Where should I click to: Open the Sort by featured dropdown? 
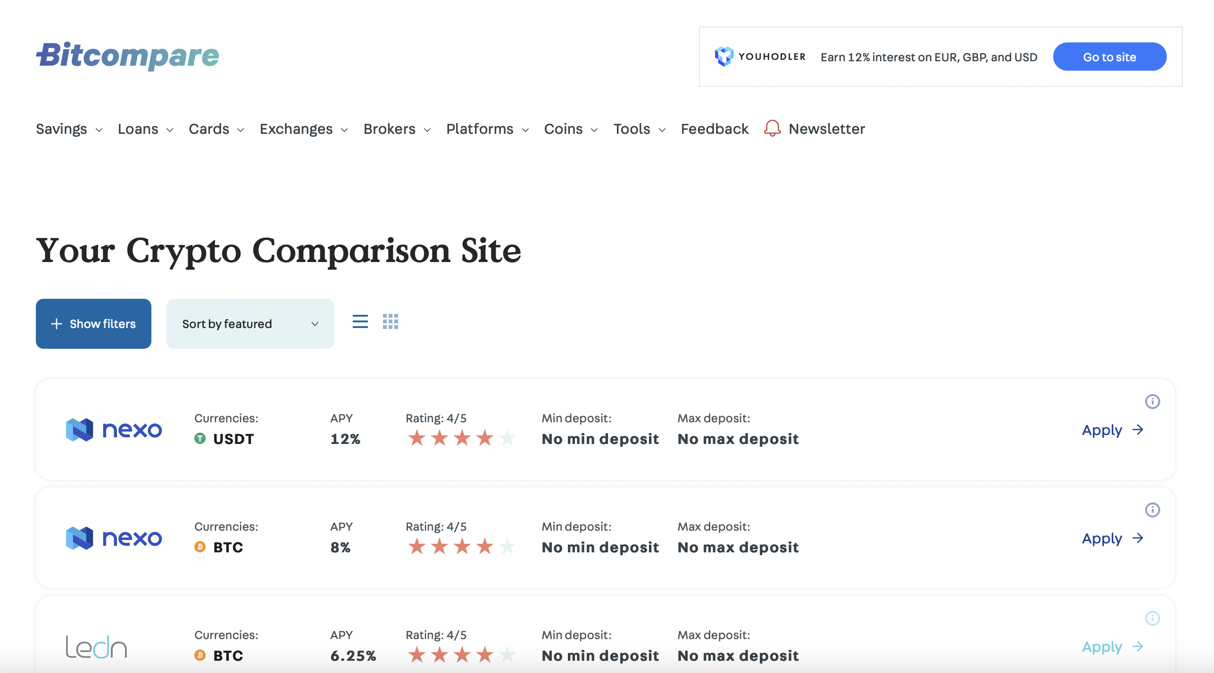[x=250, y=324]
